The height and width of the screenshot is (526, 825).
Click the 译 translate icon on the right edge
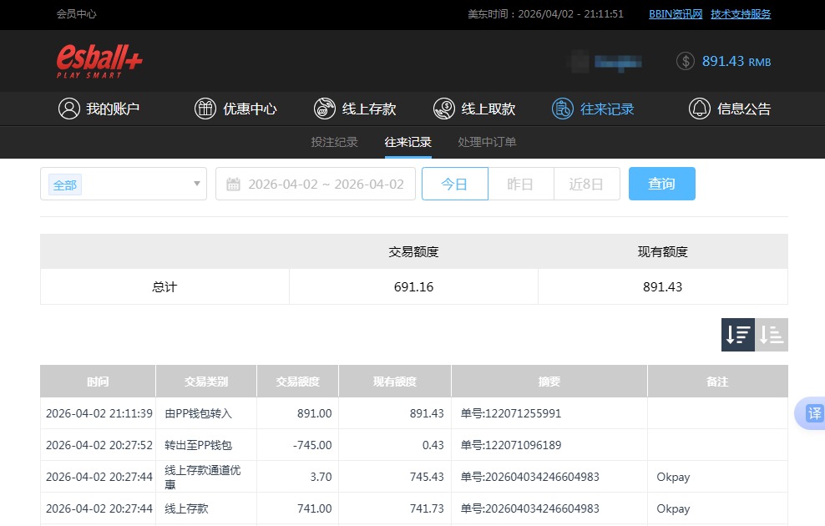coord(812,413)
